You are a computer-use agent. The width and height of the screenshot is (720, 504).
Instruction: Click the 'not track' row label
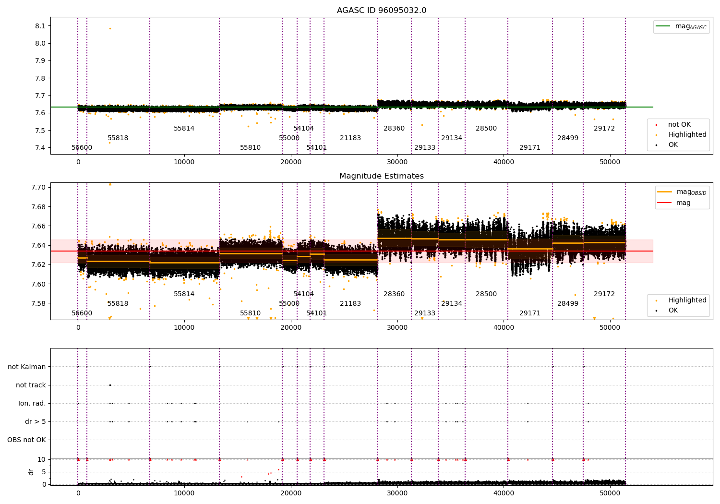(x=31, y=385)
